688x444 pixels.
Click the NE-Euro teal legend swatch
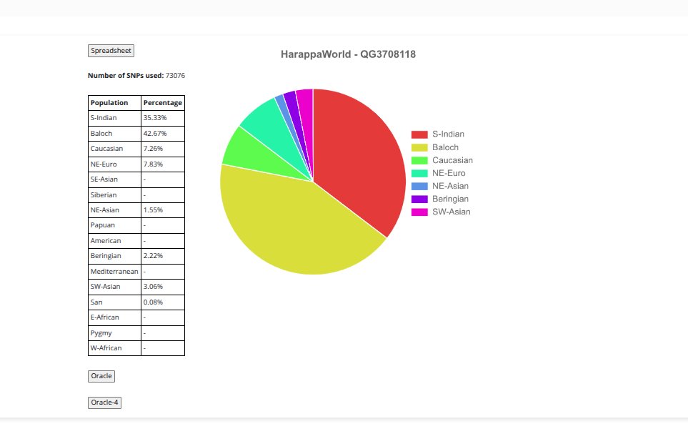(419, 173)
